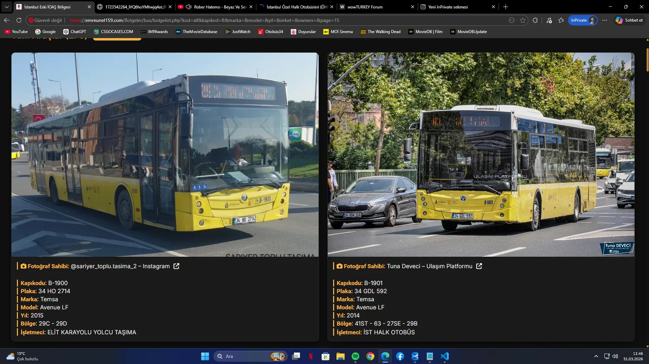Switch to the Yeni InPrivate sekmesi tab
649x364 pixels.
click(448, 7)
